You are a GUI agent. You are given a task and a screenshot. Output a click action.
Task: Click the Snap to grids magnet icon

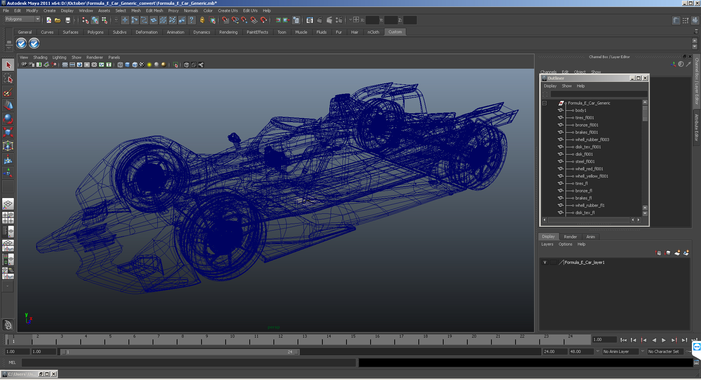coord(225,20)
